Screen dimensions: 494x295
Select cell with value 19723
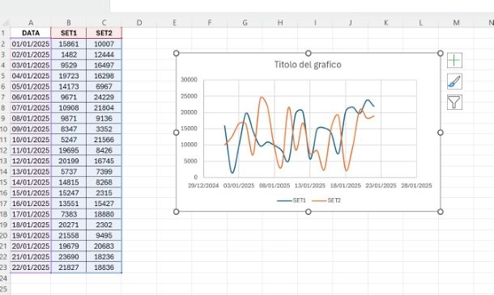point(69,76)
